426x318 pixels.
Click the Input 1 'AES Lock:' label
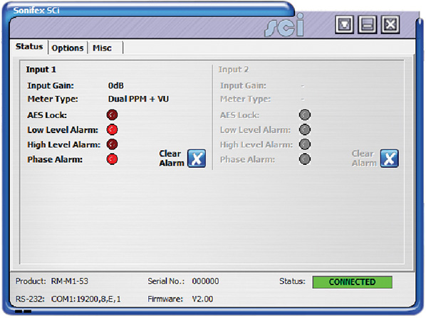pos(47,115)
